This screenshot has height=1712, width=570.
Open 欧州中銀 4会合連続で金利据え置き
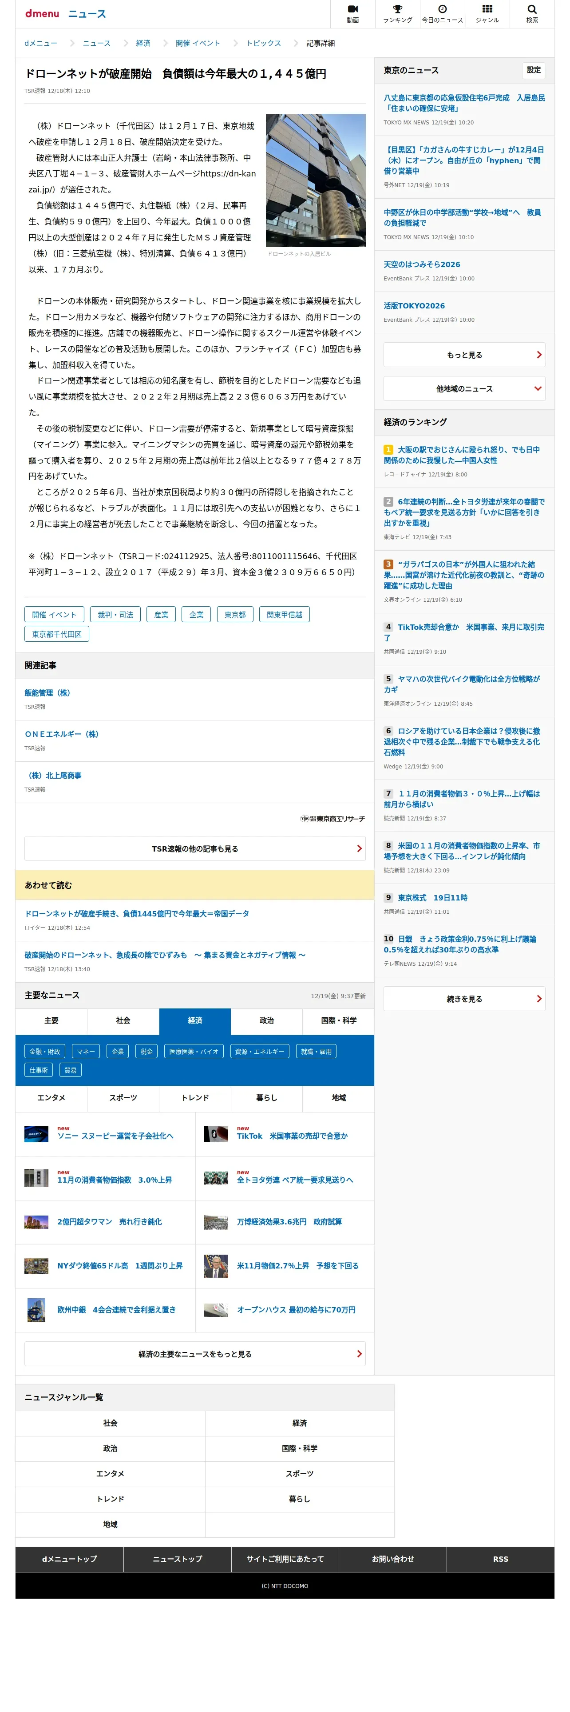tap(116, 1310)
